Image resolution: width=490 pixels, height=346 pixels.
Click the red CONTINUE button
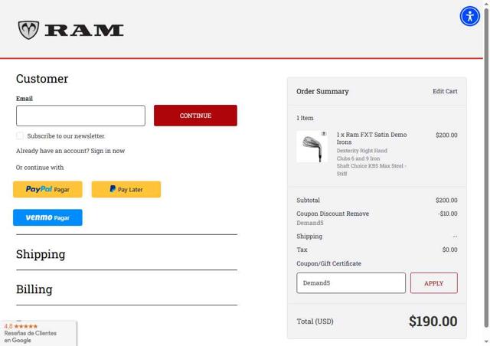pos(195,116)
